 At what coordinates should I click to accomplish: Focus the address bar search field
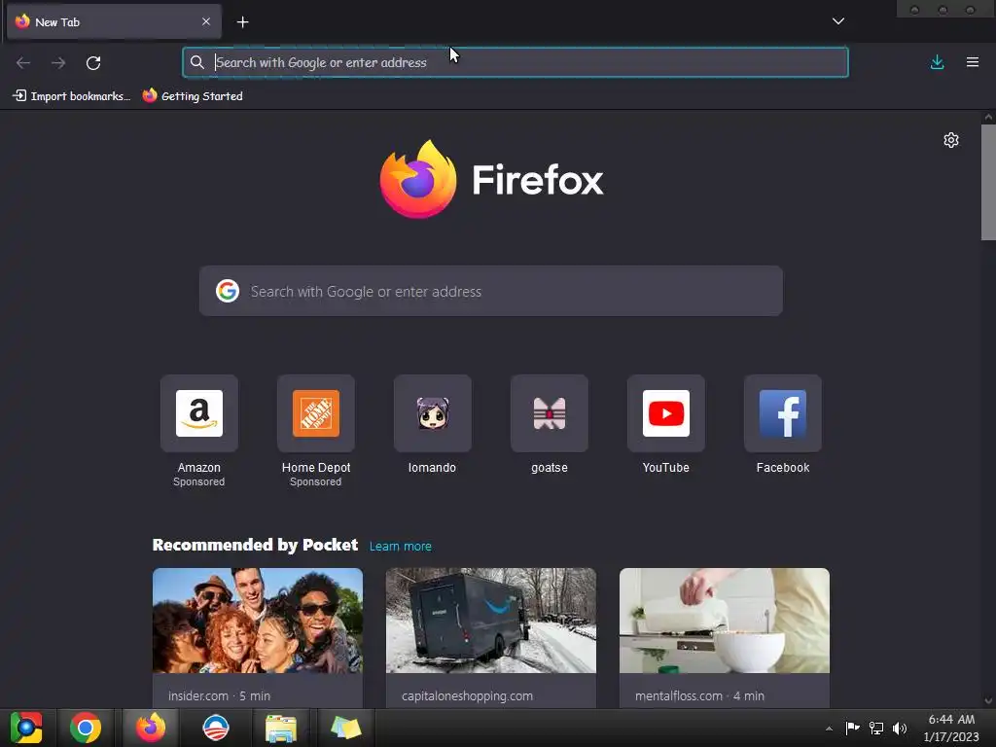[x=516, y=62]
